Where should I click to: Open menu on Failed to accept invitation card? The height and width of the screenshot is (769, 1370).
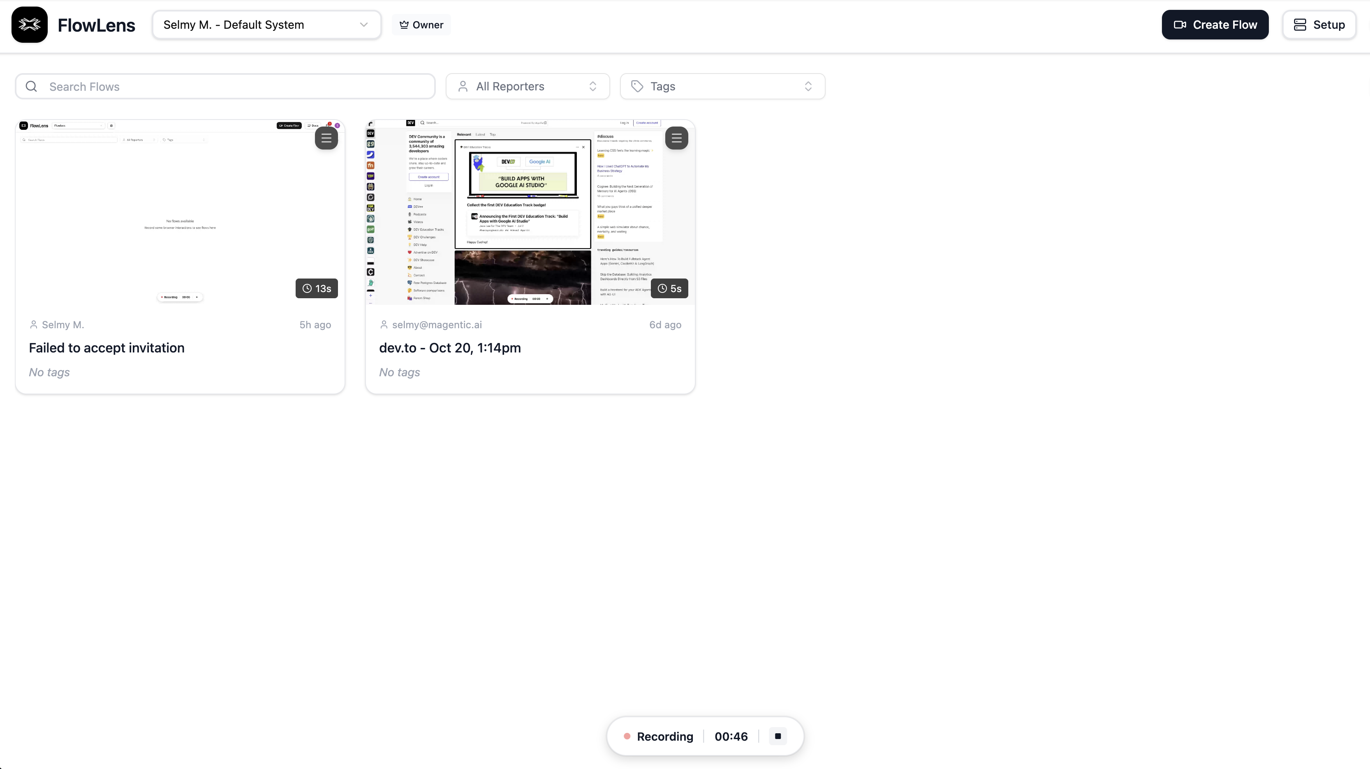[x=326, y=138]
